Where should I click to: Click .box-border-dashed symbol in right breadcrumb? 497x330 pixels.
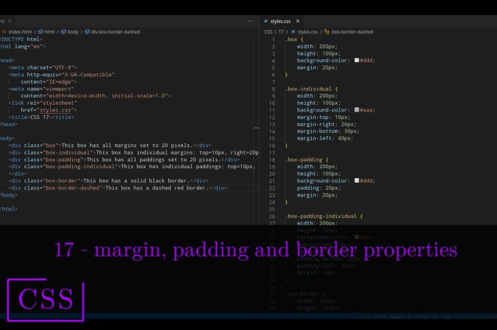351,31
